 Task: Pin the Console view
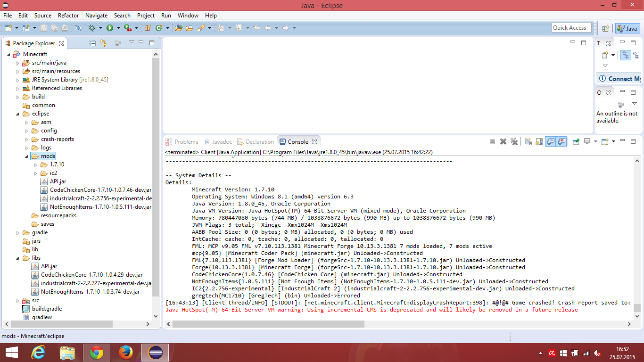point(576,141)
